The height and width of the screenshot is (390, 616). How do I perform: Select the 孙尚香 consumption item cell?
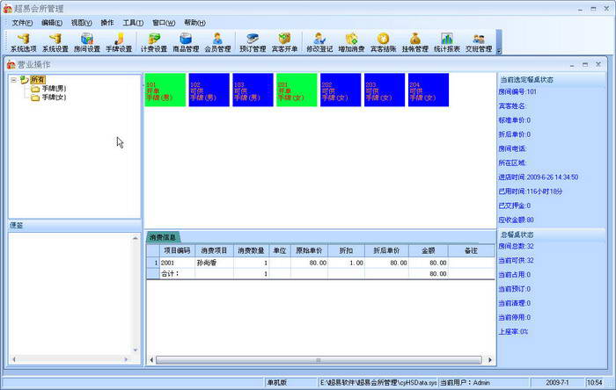[x=214, y=263]
